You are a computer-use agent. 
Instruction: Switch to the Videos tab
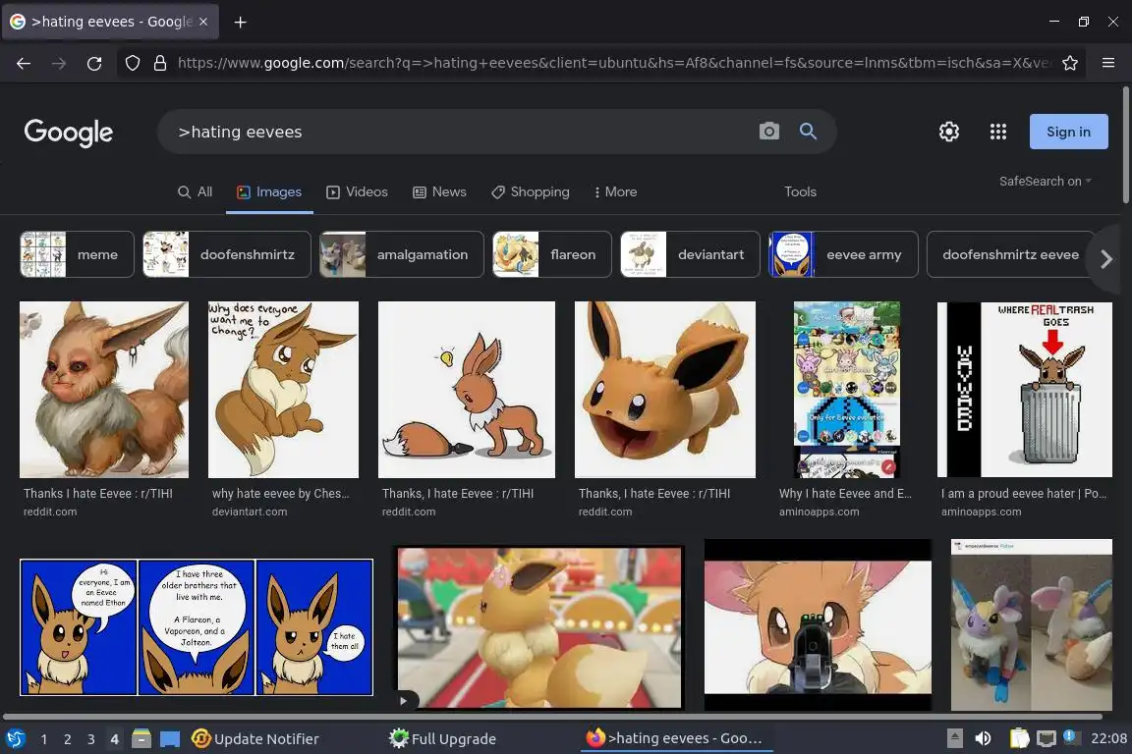coord(358,191)
